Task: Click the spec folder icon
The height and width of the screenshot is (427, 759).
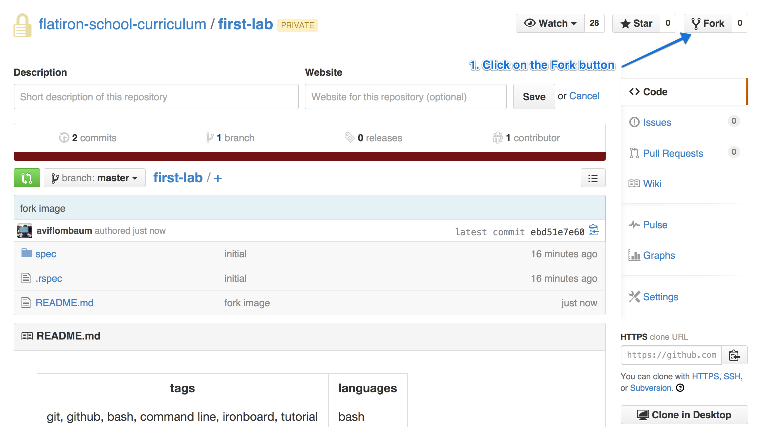Action: [27, 253]
